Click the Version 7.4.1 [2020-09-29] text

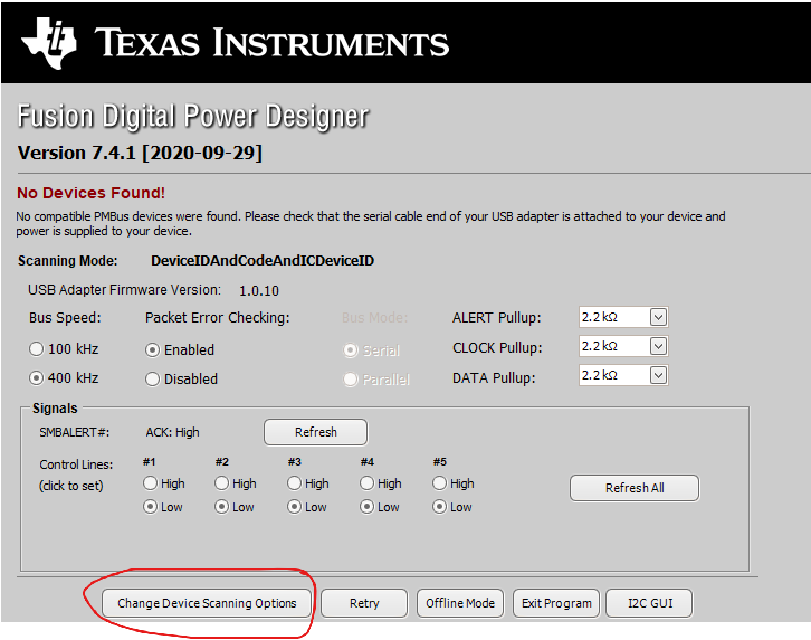tap(140, 153)
